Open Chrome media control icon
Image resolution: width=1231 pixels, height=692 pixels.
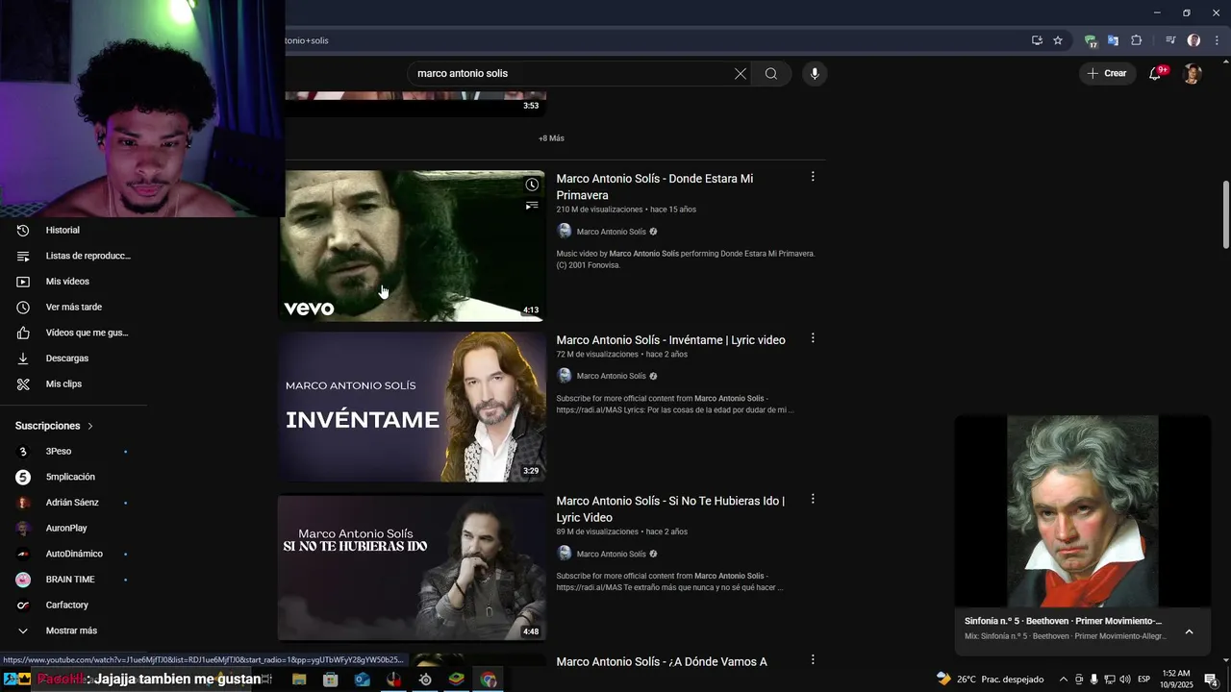1170,40
